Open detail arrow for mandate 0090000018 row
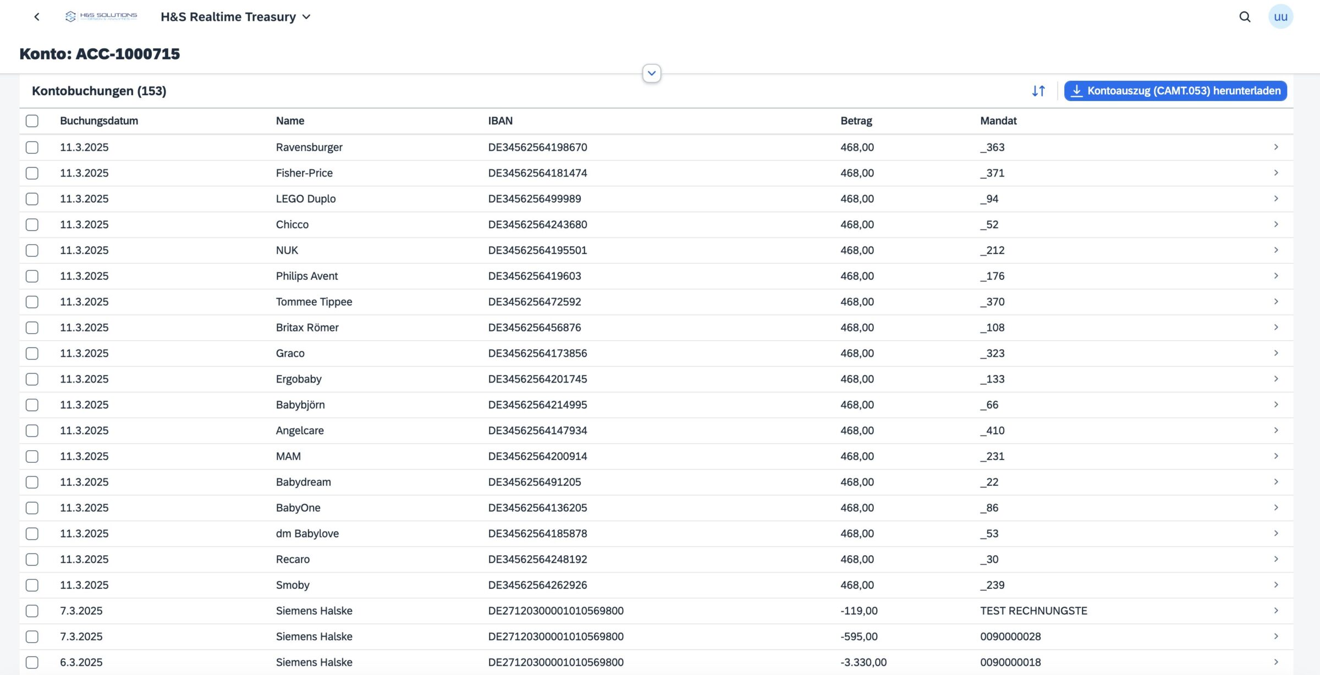Image resolution: width=1320 pixels, height=675 pixels. point(1276,662)
